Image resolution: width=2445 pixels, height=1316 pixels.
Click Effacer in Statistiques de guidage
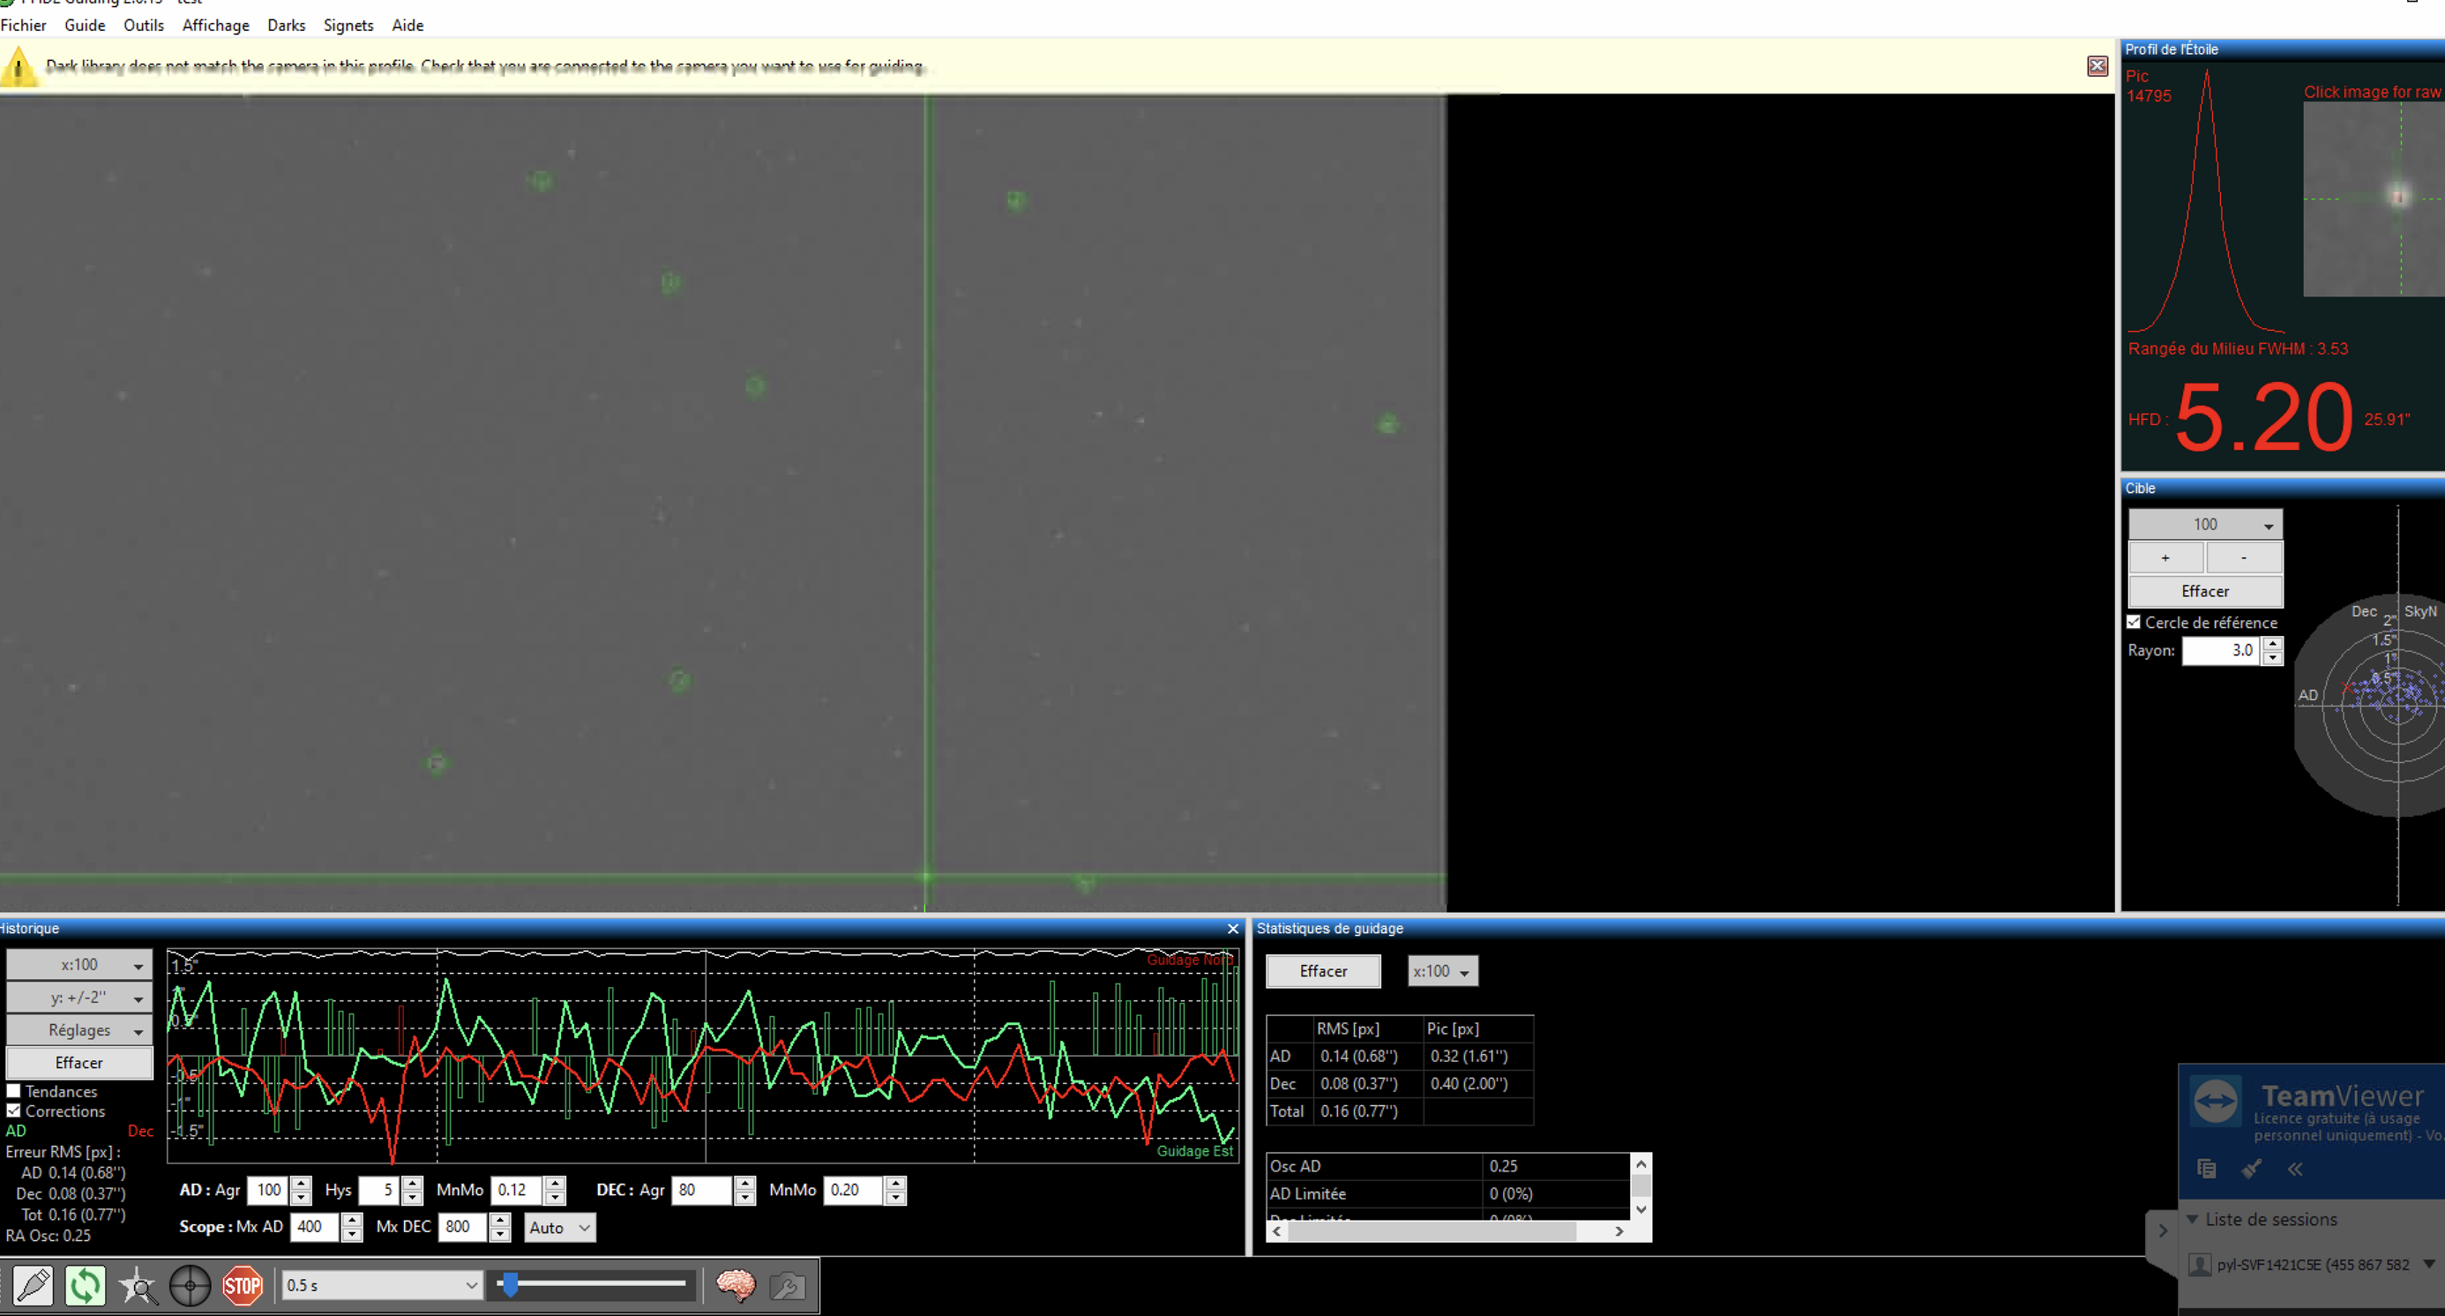(1322, 970)
